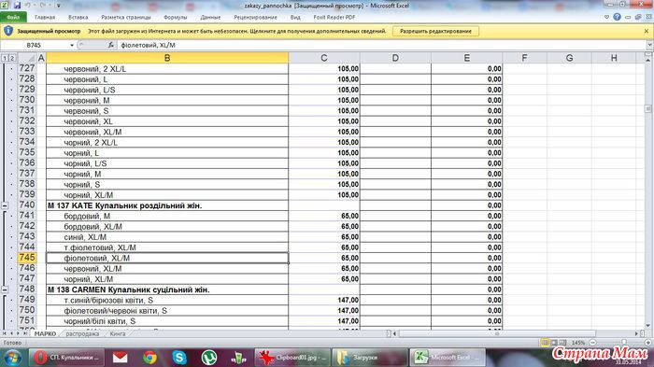Click the horizontal scrollbar track
This screenshot has width=654, height=367.
pos(517,333)
